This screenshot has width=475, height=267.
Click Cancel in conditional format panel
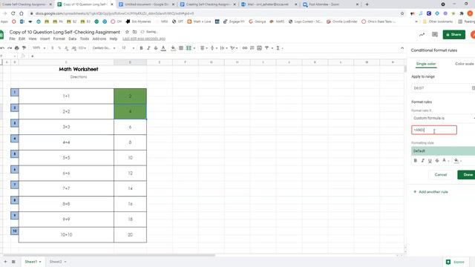coord(441,175)
